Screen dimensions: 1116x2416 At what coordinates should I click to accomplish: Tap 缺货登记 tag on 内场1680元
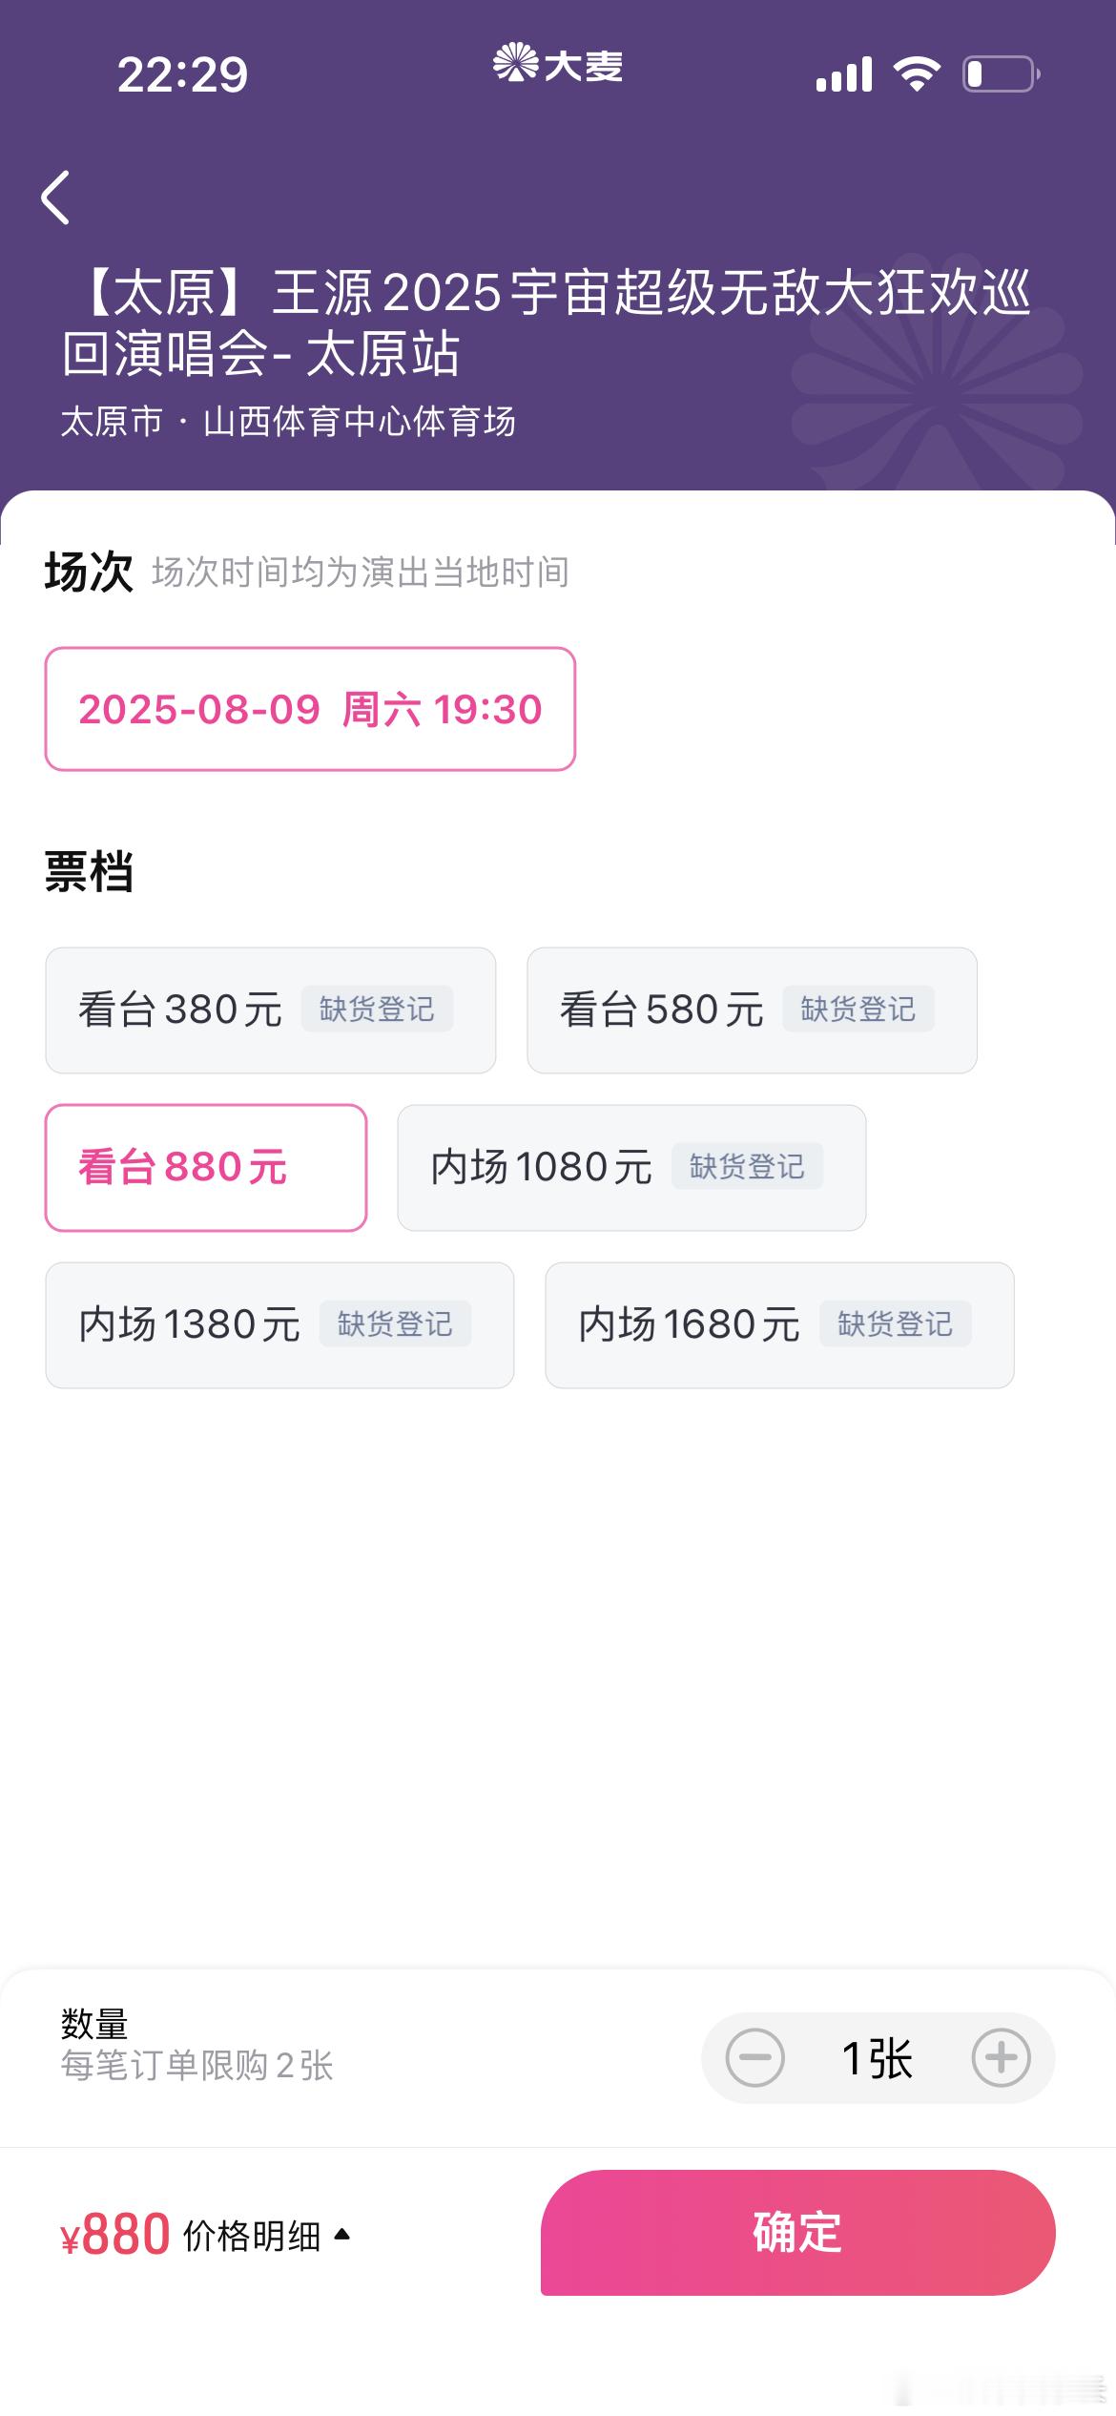(895, 1324)
